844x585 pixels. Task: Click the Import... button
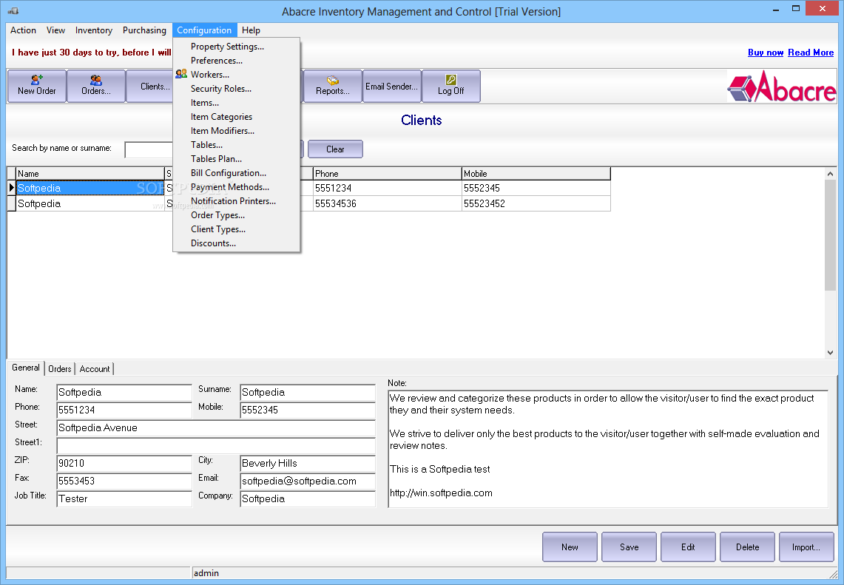click(806, 547)
